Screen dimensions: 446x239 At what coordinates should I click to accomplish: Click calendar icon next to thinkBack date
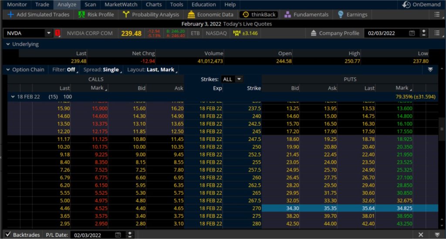412,34
